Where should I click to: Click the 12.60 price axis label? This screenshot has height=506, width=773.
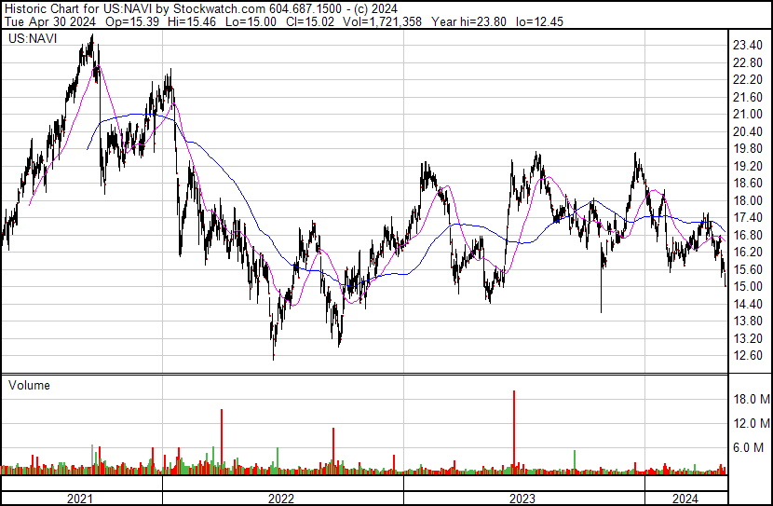(748, 355)
